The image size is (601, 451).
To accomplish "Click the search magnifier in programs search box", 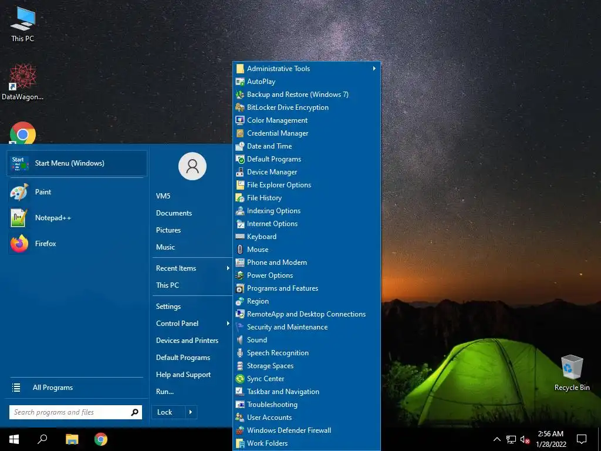I will (x=134, y=412).
